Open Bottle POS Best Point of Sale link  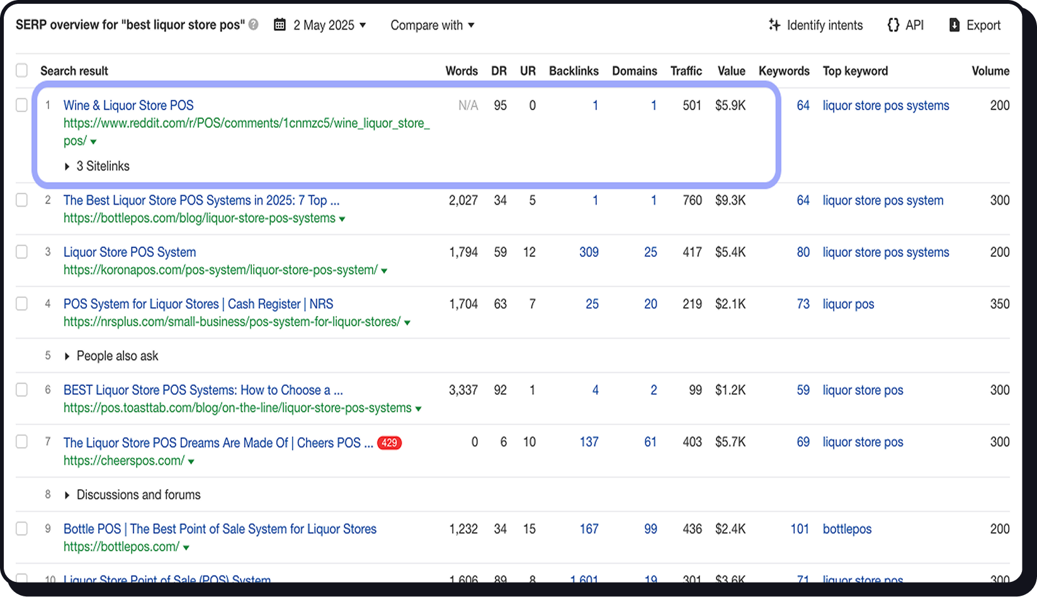220,529
